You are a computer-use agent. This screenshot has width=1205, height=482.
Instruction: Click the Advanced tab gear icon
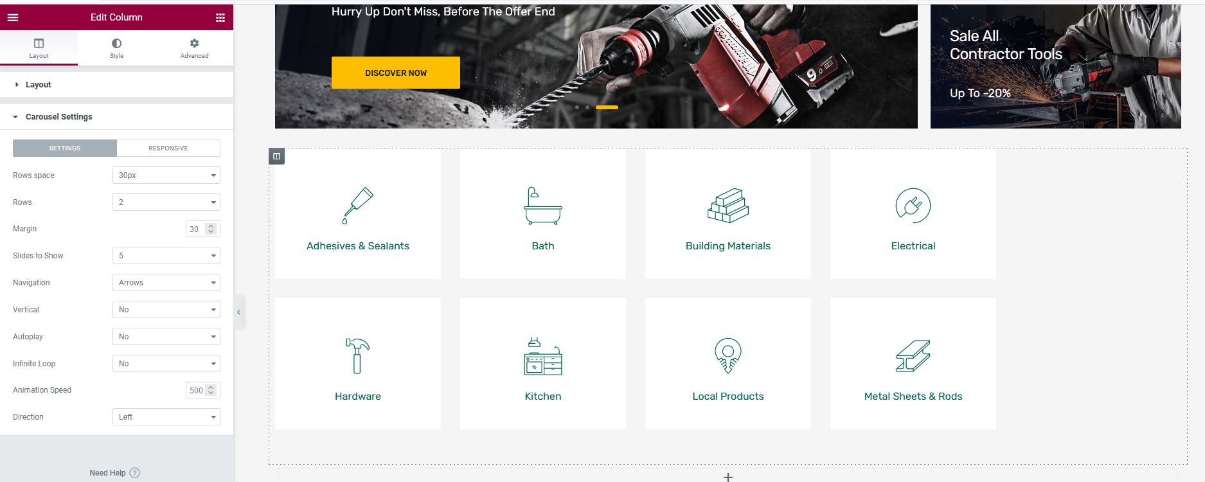click(194, 43)
